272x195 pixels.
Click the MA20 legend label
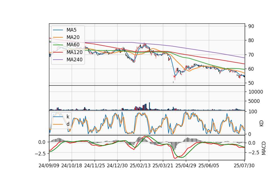73,37
